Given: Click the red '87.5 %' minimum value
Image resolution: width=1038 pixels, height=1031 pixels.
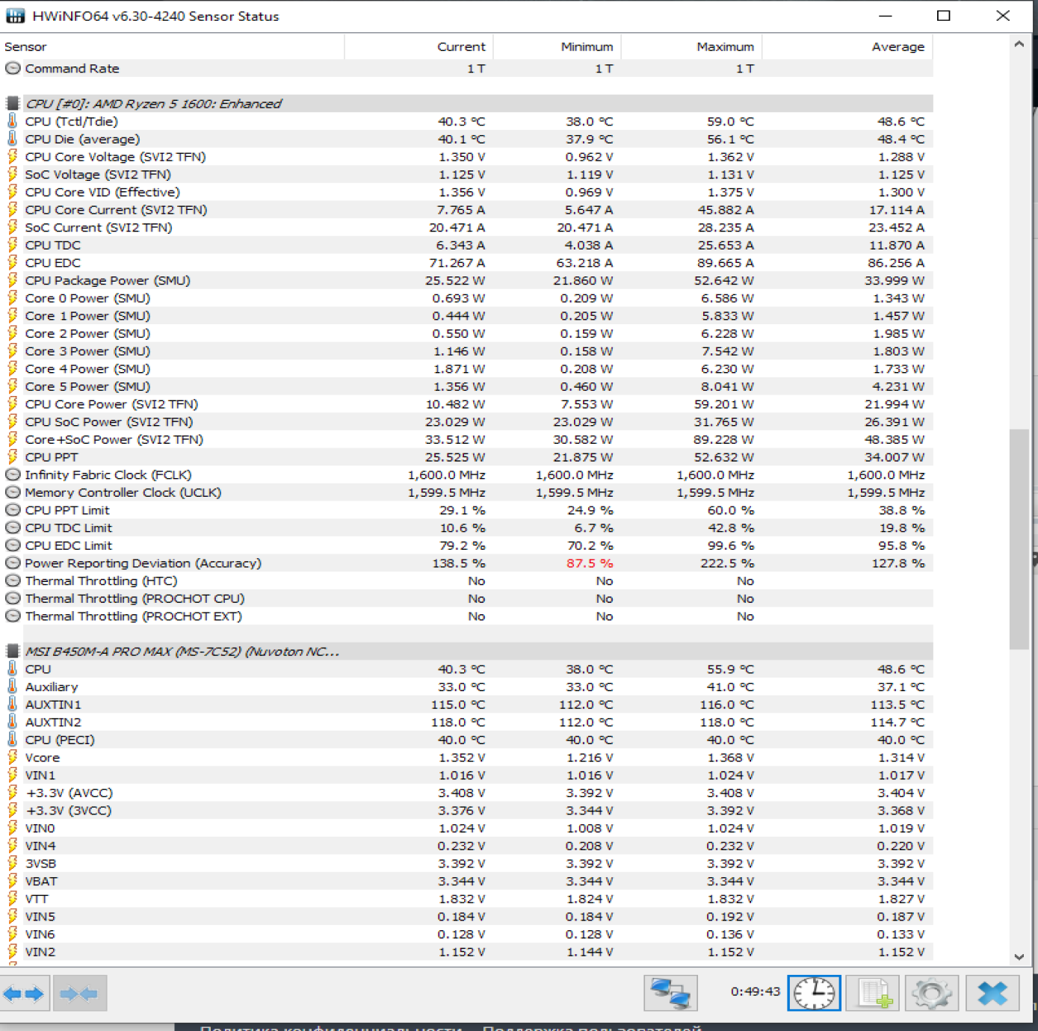Looking at the screenshot, I should 590,563.
